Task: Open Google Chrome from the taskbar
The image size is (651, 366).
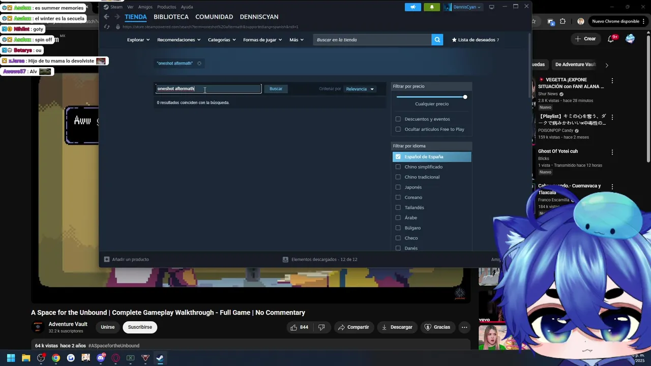Action: [56, 358]
